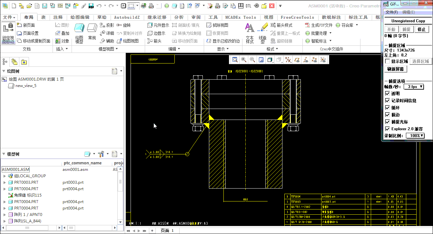Expand the 组LOCAL_GROUP tree node
The width and height of the screenshot is (433, 234).
pos(5,176)
